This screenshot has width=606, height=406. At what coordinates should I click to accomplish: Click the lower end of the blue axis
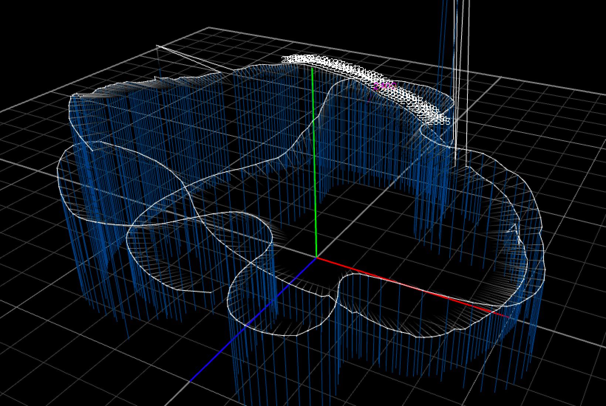click(x=191, y=380)
